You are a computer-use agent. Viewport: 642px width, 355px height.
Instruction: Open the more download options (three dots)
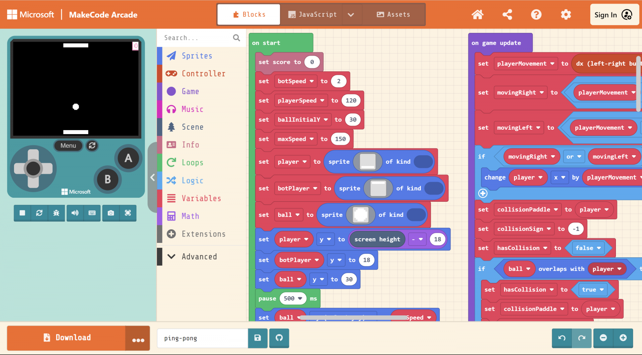(x=138, y=339)
